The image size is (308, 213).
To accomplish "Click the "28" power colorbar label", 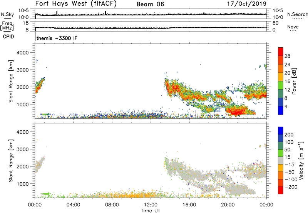I will (287, 56).
